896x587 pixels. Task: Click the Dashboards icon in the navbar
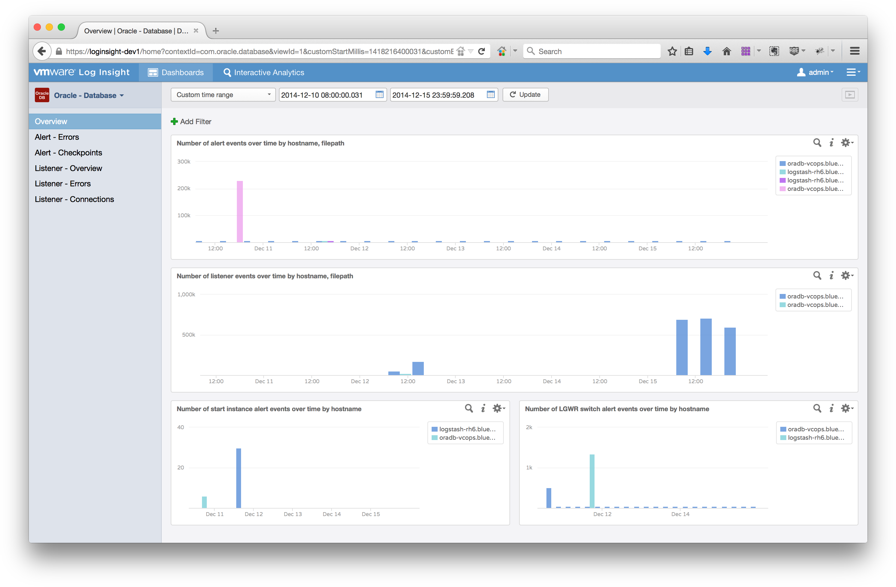point(153,72)
